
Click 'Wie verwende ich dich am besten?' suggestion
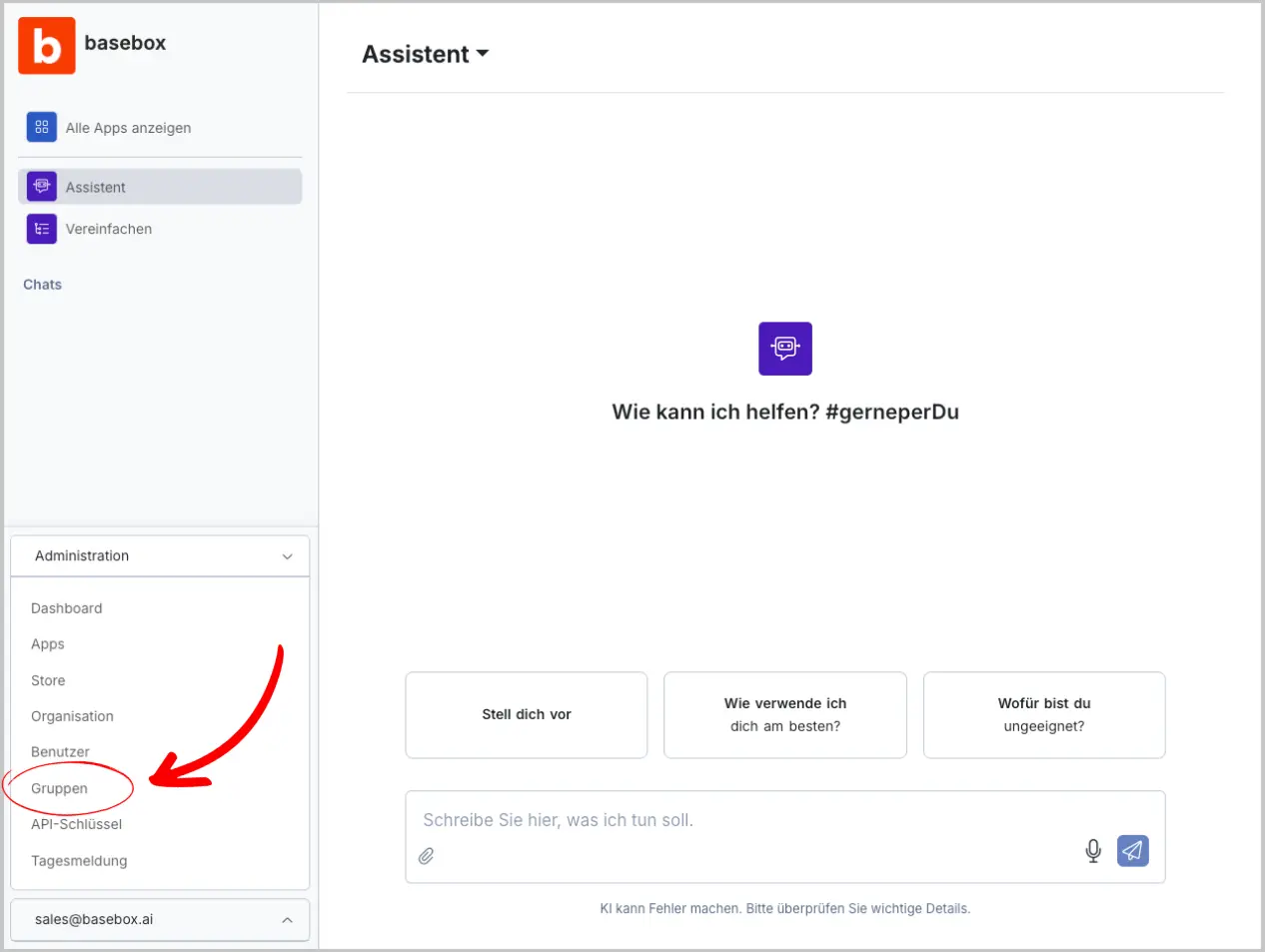coord(784,715)
